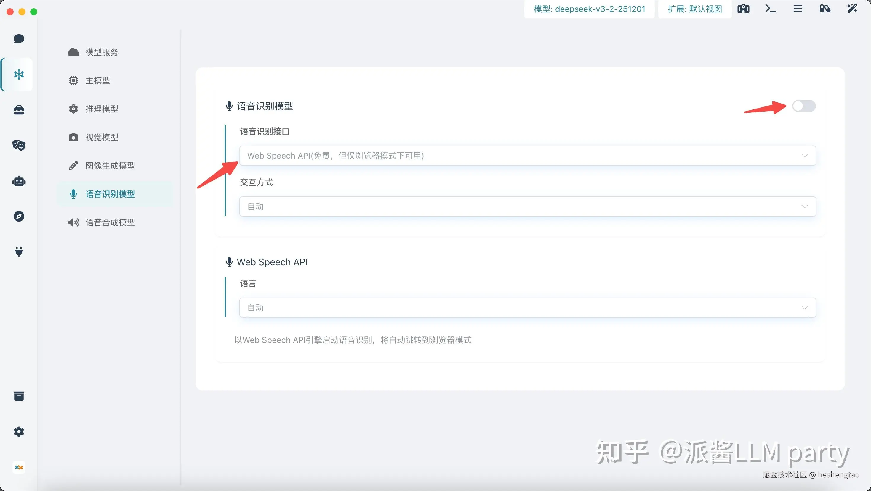Open the compass icon in sidebar
This screenshot has width=871, height=491.
pos(19,217)
